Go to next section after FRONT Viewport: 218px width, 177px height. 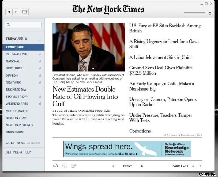(142, 166)
